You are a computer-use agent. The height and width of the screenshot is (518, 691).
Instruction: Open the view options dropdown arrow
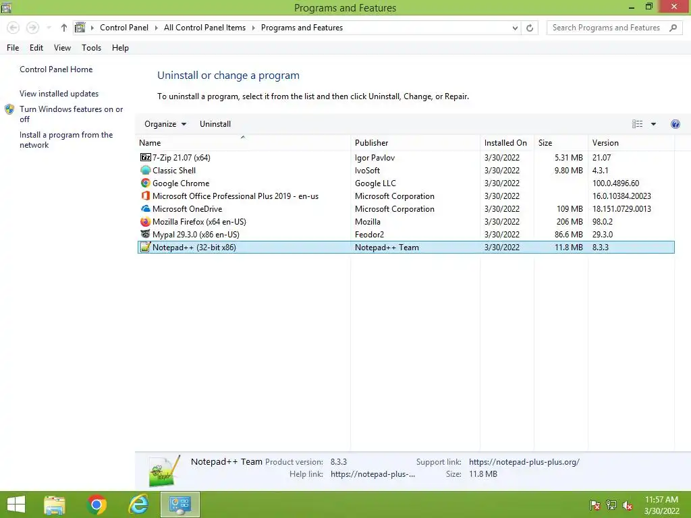[653, 124]
